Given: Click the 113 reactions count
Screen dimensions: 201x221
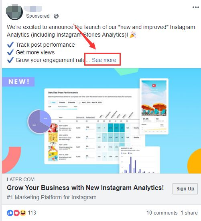Looking at the screenshot, I should (x=32, y=213).
